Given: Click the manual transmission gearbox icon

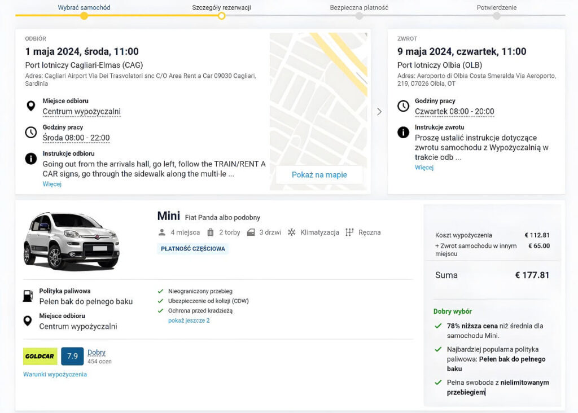Looking at the screenshot, I should pos(349,232).
